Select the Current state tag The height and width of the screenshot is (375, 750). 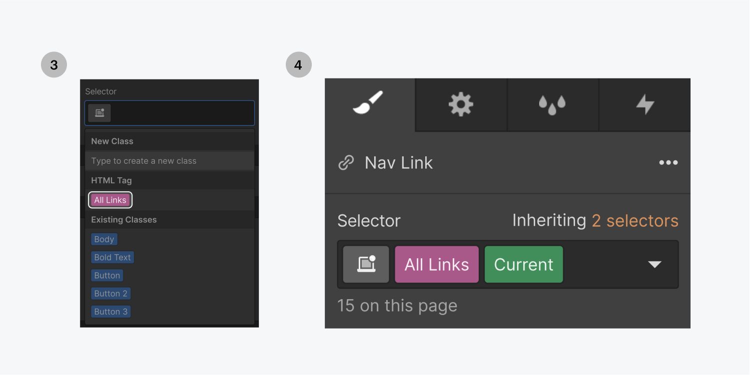click(x=524, y=264)
